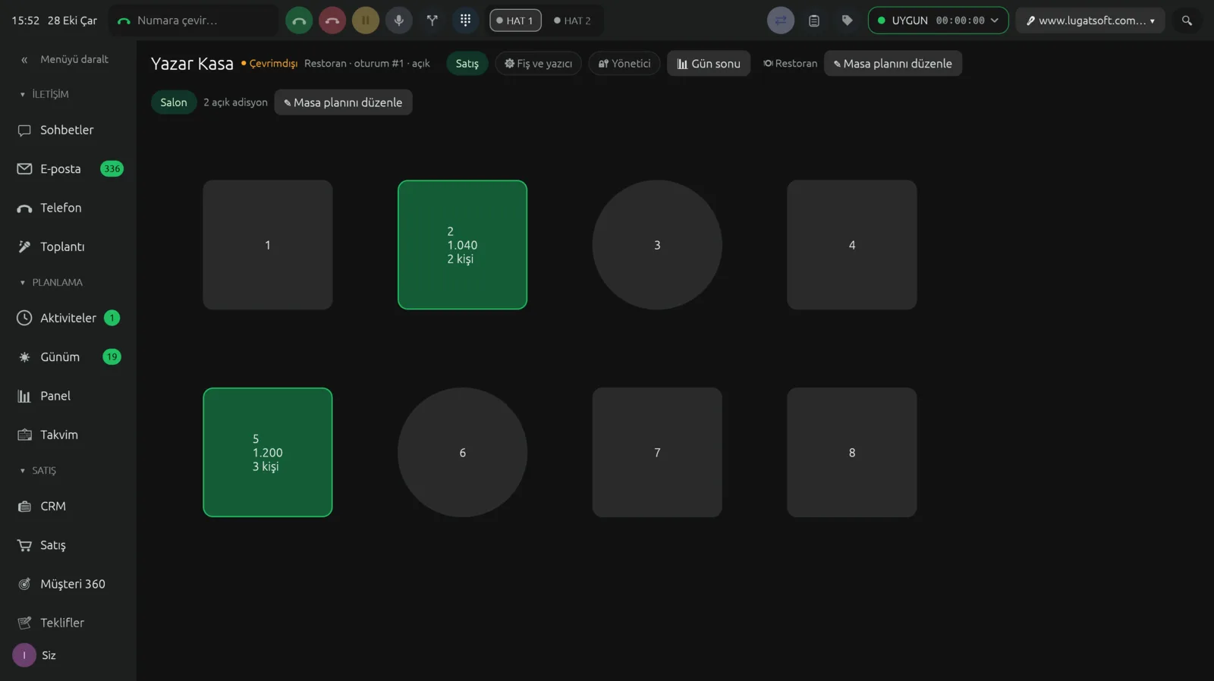Click the Gün sonu button

pyautogui.click(x=709, y=64)
